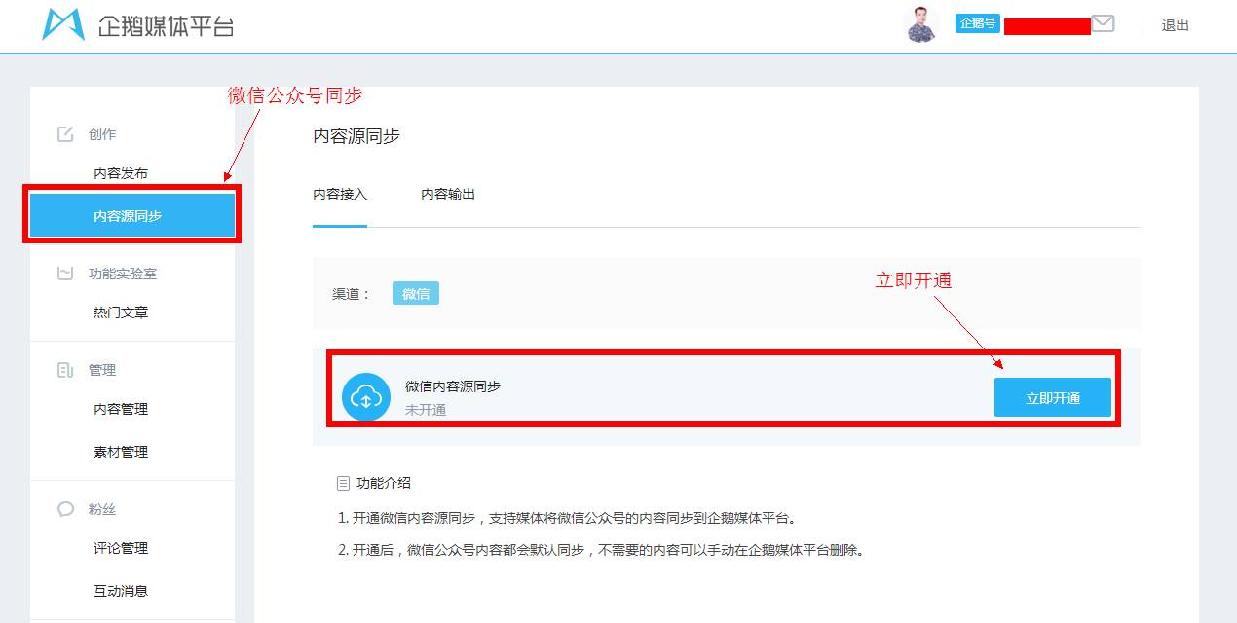
Task: Toggle the 微信 channel tag
Action: pos(416,292)
